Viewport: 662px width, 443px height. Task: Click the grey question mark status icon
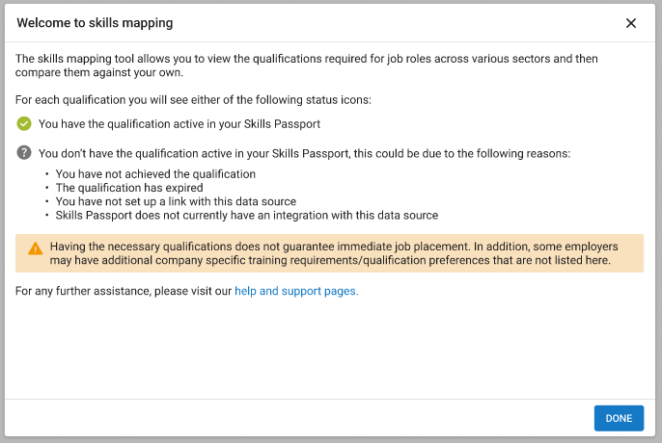24,153
